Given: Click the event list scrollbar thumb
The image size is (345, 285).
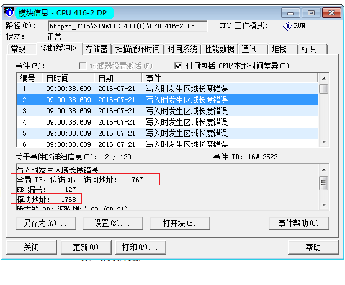Looking at the screenshot, I should (x=324, y=89).
